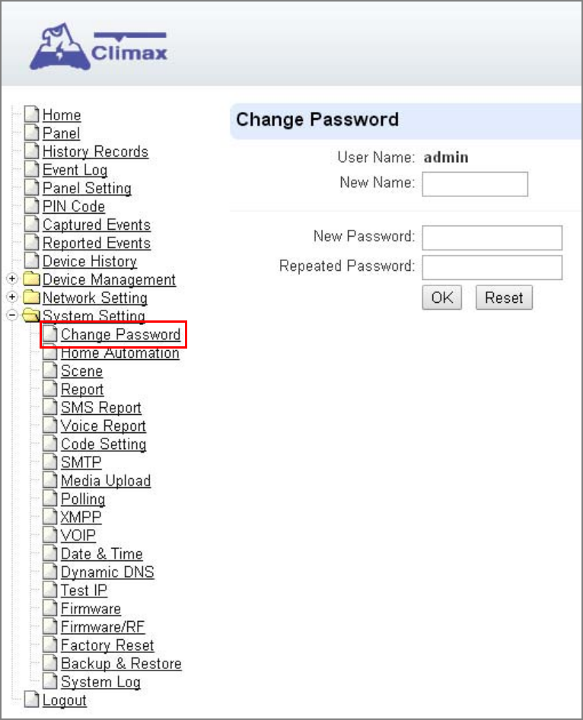Focus the Repeated Password field
This screenshot has width=583, height=720.
point(492,268)
